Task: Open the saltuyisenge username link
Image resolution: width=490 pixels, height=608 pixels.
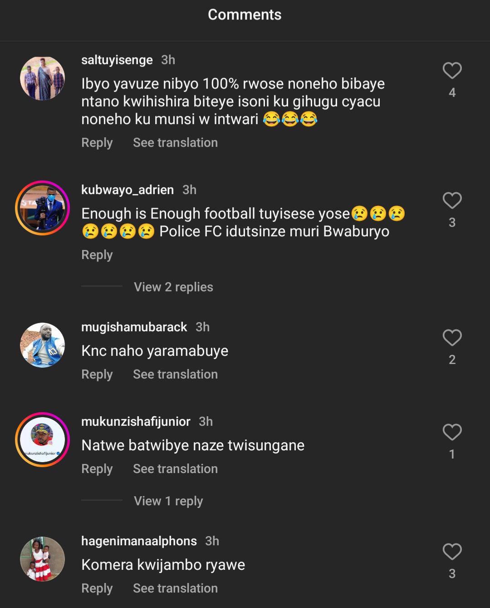Action: click(117, 60)
